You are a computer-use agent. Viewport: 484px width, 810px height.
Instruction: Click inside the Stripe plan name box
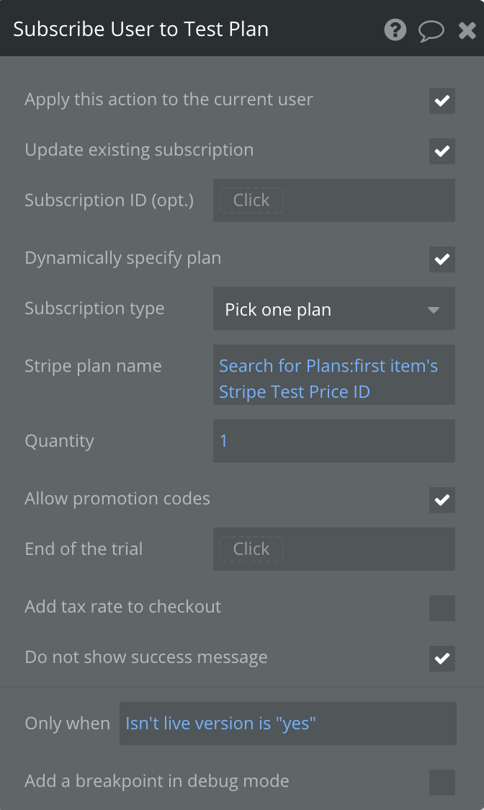333,375
